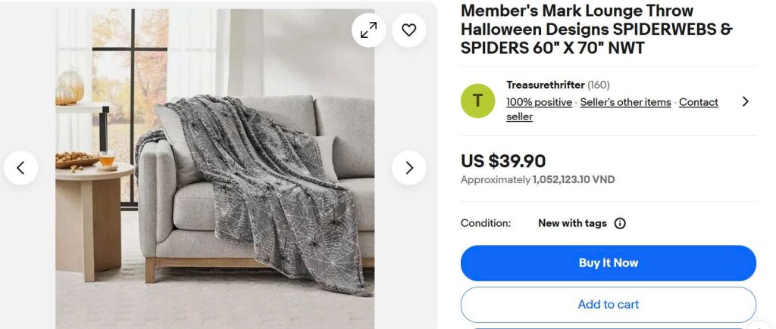Open Seller's other items link
Viewport: 776px width, 329px height.
[x=625, y=102]
